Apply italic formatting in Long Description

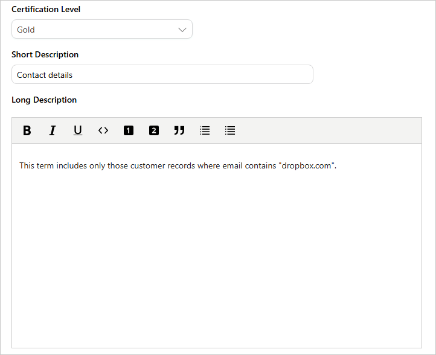point(53,130)
